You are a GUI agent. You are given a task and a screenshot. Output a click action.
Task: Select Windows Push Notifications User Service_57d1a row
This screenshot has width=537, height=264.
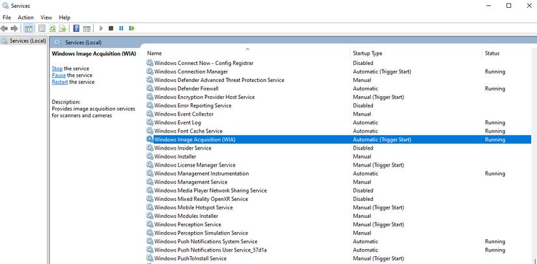pyautogui.click(x=338, y=250)
